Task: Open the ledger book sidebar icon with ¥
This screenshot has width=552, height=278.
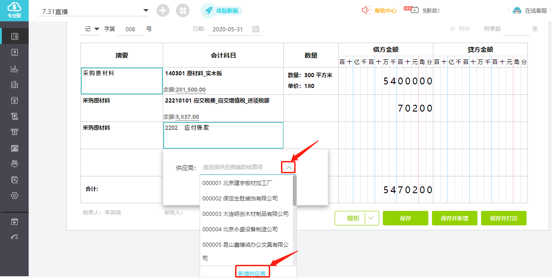Action: (x=14, y=53)
